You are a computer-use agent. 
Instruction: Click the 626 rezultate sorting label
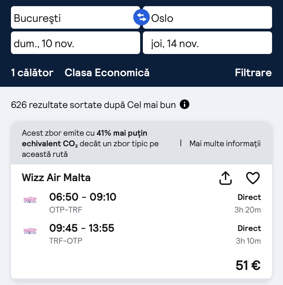pos(93,105)
